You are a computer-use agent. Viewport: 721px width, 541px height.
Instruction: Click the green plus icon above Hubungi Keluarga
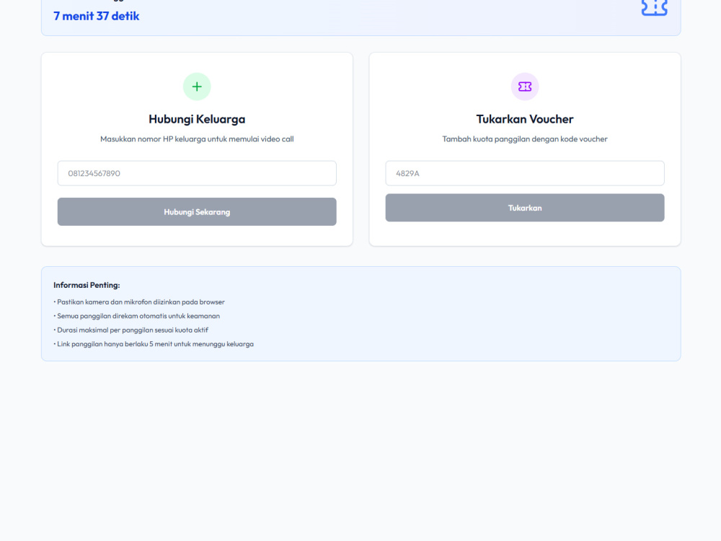pyautogui.click(x=197, y=87)
